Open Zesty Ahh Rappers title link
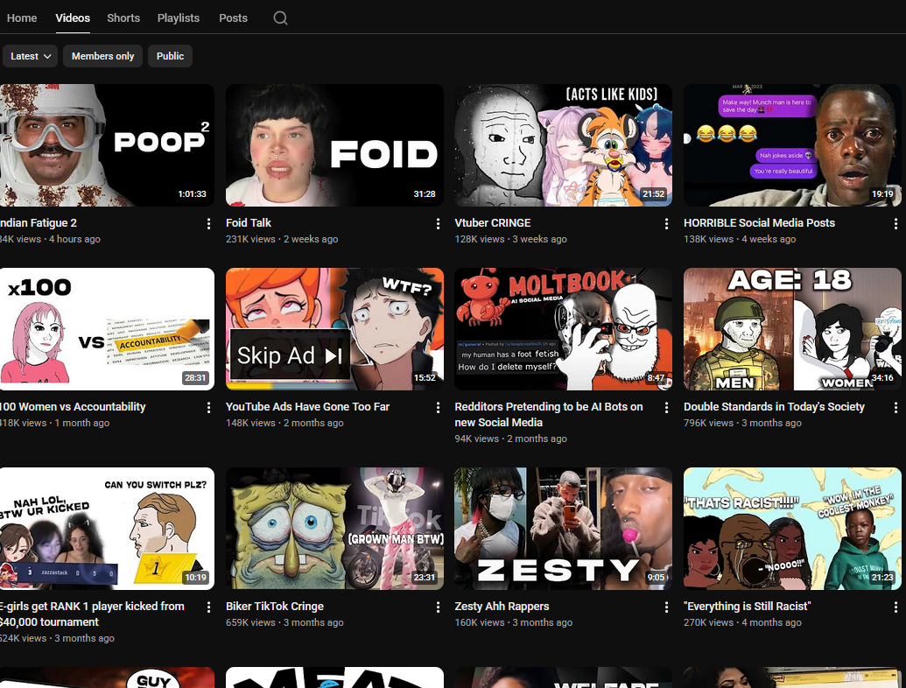The width and height of the screenshot is (906, 688). click(x=502, y=607)
